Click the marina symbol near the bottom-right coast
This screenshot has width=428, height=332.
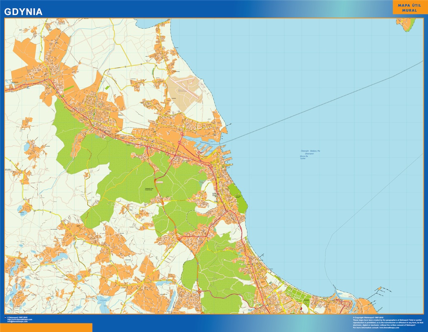tap(379, 288)
